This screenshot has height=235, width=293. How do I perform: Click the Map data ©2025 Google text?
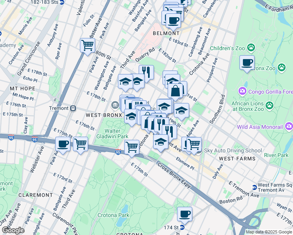[268, 232]
